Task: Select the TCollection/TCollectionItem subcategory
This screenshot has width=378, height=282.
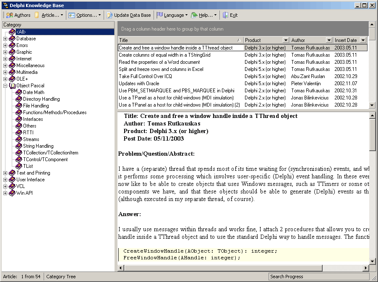Action: [x=51, y=153]
